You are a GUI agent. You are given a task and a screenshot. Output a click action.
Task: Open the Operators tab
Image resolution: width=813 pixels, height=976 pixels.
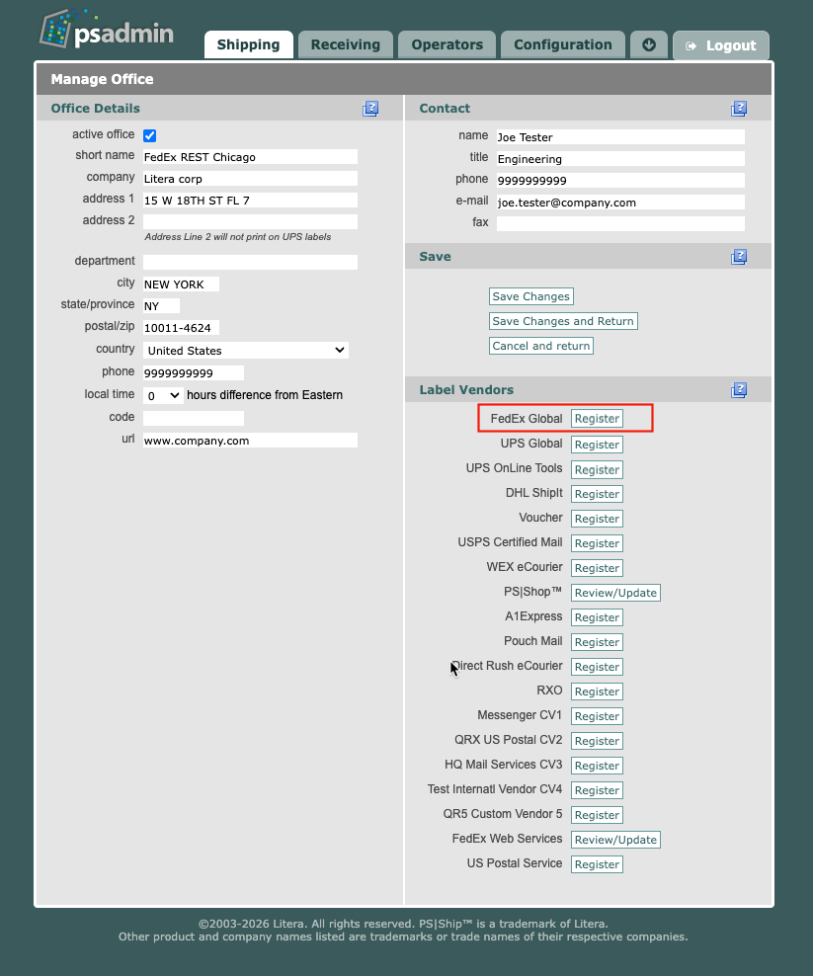(447, 44)
